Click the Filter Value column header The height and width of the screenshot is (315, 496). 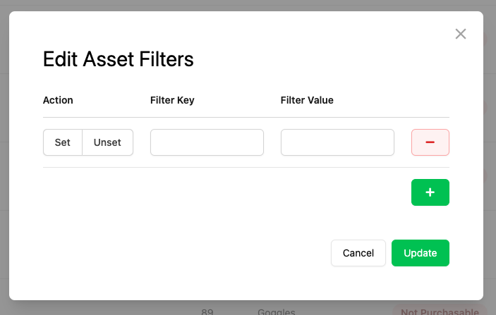tap(307, 100)
